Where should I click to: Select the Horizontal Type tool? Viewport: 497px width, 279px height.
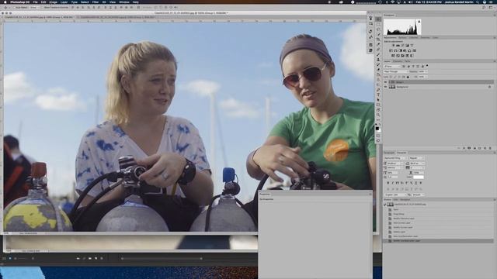378,95
